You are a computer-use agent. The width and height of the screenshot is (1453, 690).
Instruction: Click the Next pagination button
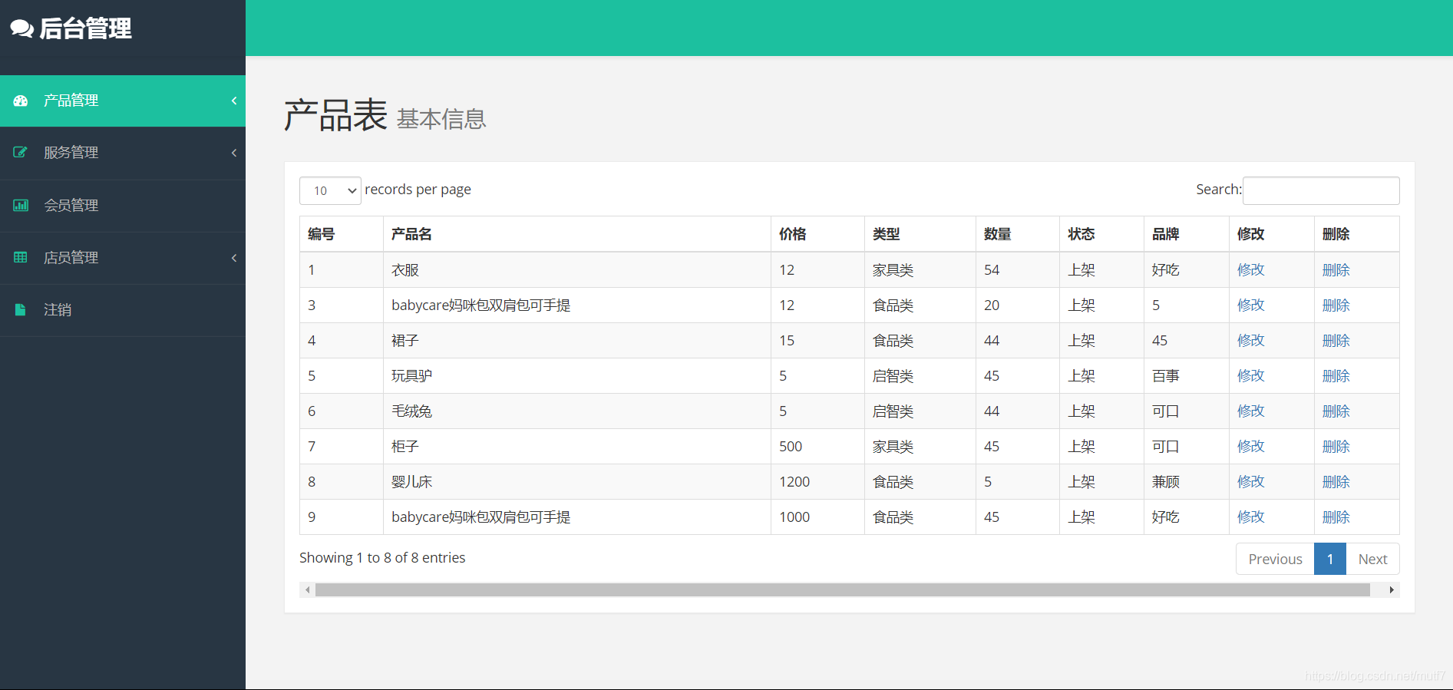(x=1372, y=559)
